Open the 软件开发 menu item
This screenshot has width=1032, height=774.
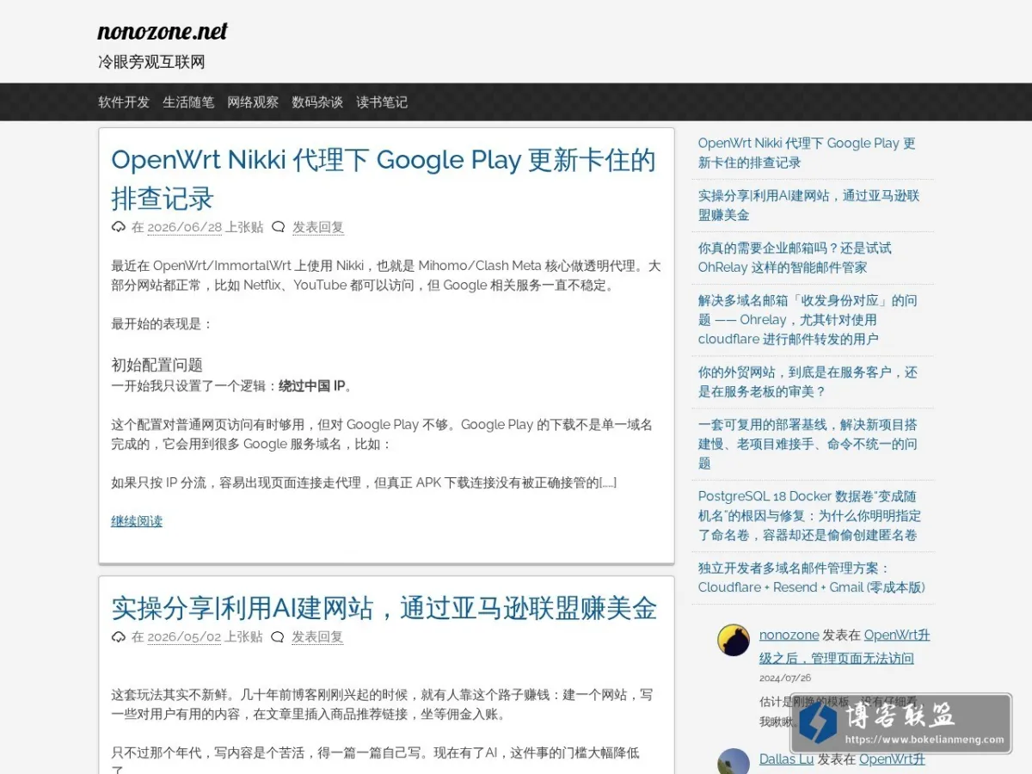pos(124,102)
